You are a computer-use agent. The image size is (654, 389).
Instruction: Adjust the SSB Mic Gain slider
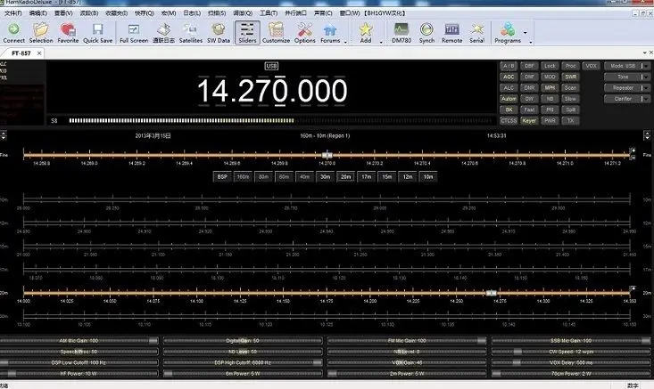[x=569, y=341]
